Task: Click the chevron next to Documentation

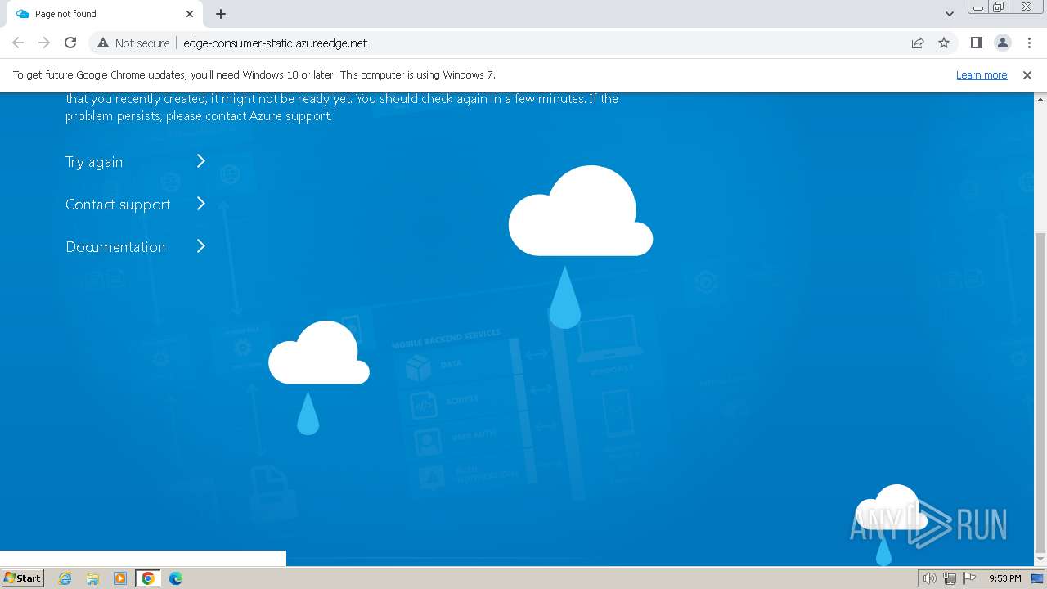Action: (x=201, y=246)
